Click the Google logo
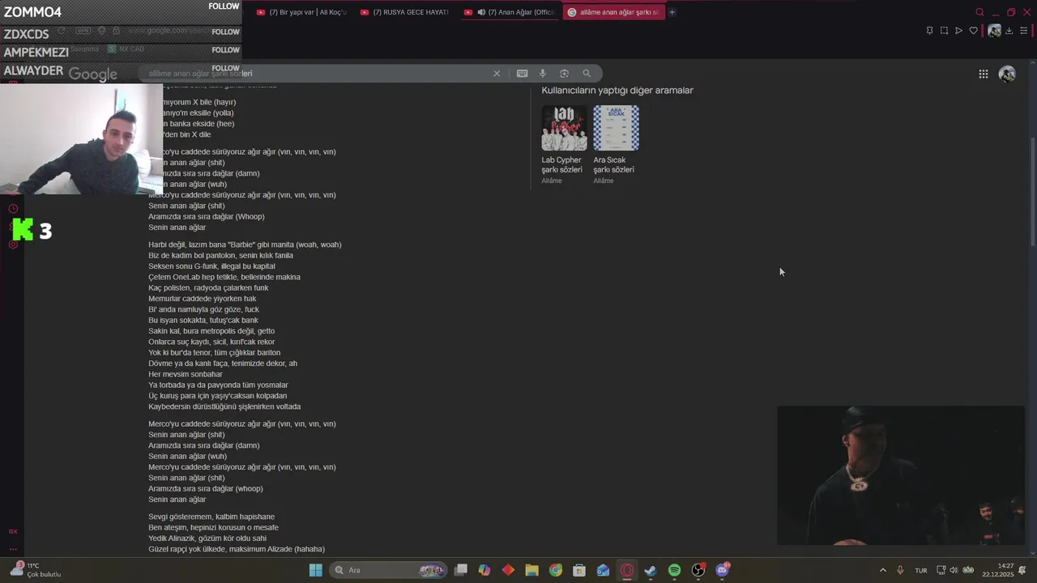1037x583 pixels. point(93,74)
